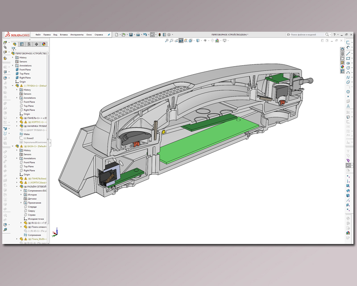Click the file and model search field
The width and height of the screenshot is (357, 286).
click(x=309, y=34)
